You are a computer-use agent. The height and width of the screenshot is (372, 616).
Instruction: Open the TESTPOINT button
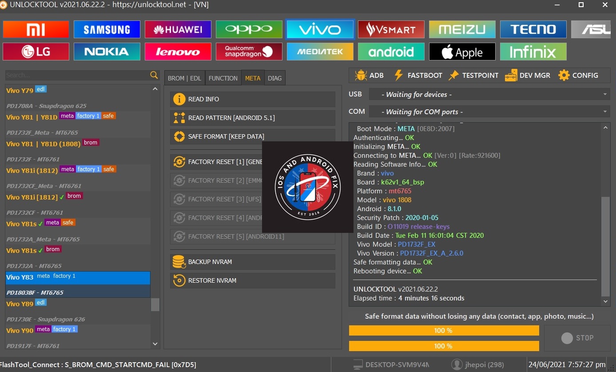coord(473,76)
